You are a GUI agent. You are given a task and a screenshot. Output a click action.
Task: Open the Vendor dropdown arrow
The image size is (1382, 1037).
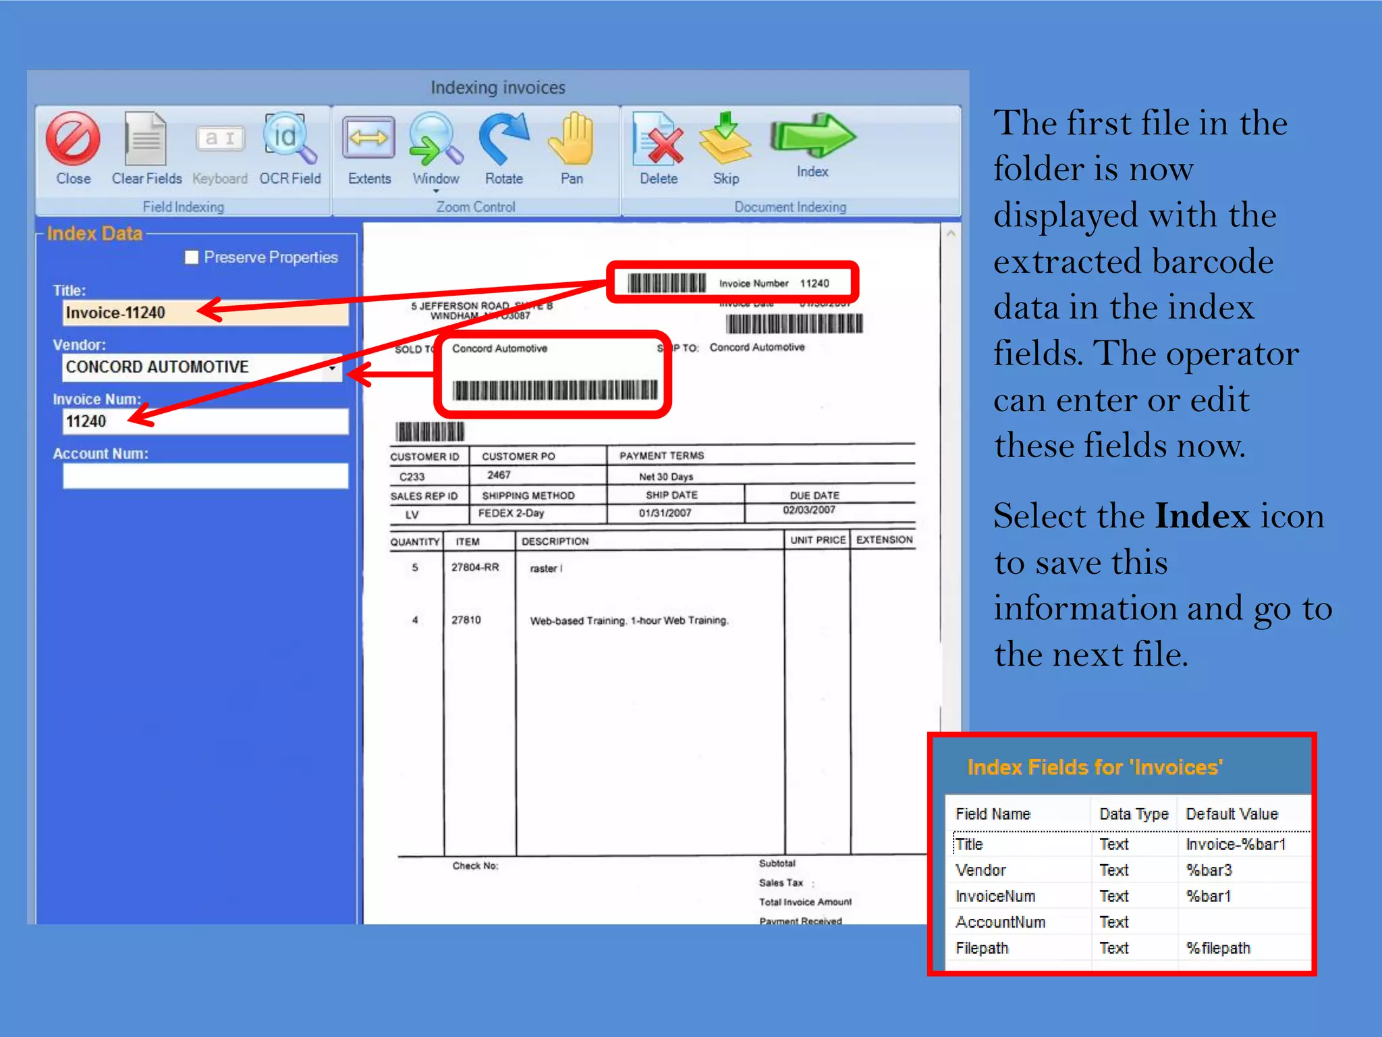(333, 368)
